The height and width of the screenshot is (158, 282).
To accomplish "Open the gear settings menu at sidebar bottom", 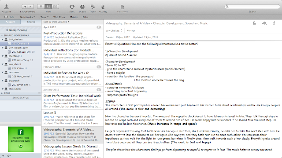I will pos(9,156).
